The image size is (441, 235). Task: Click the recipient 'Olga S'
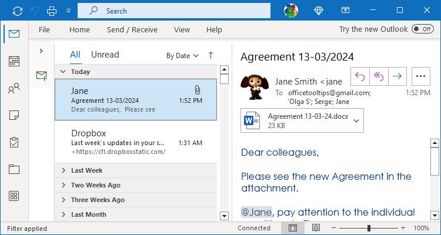coord(299,102)
